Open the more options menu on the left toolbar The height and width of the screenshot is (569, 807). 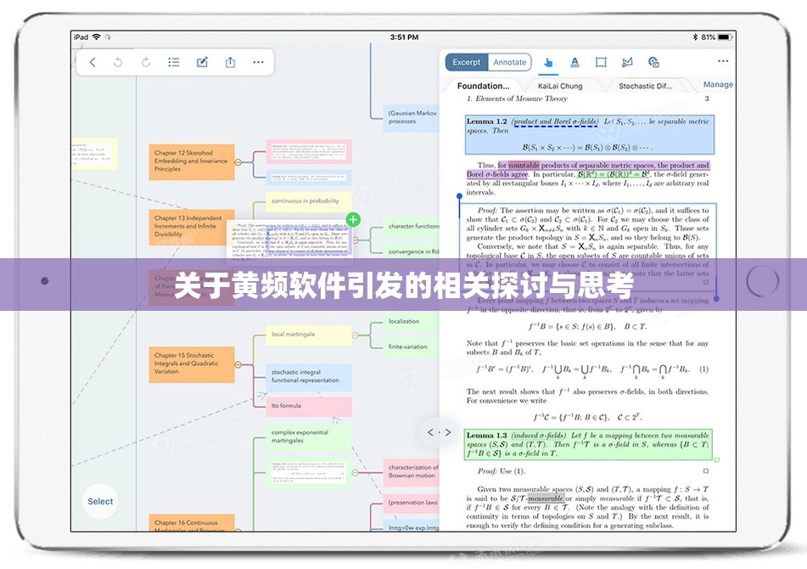tap(258, 62)
